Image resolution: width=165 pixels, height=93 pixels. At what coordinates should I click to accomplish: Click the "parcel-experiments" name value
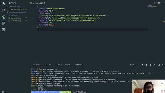[55, 9]
